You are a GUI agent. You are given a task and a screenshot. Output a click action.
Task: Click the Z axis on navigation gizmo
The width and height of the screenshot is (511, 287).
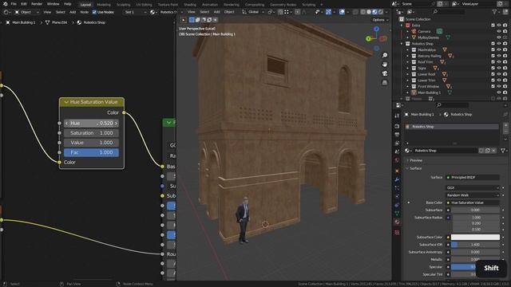pyautogui.click(x=376, y=29)
